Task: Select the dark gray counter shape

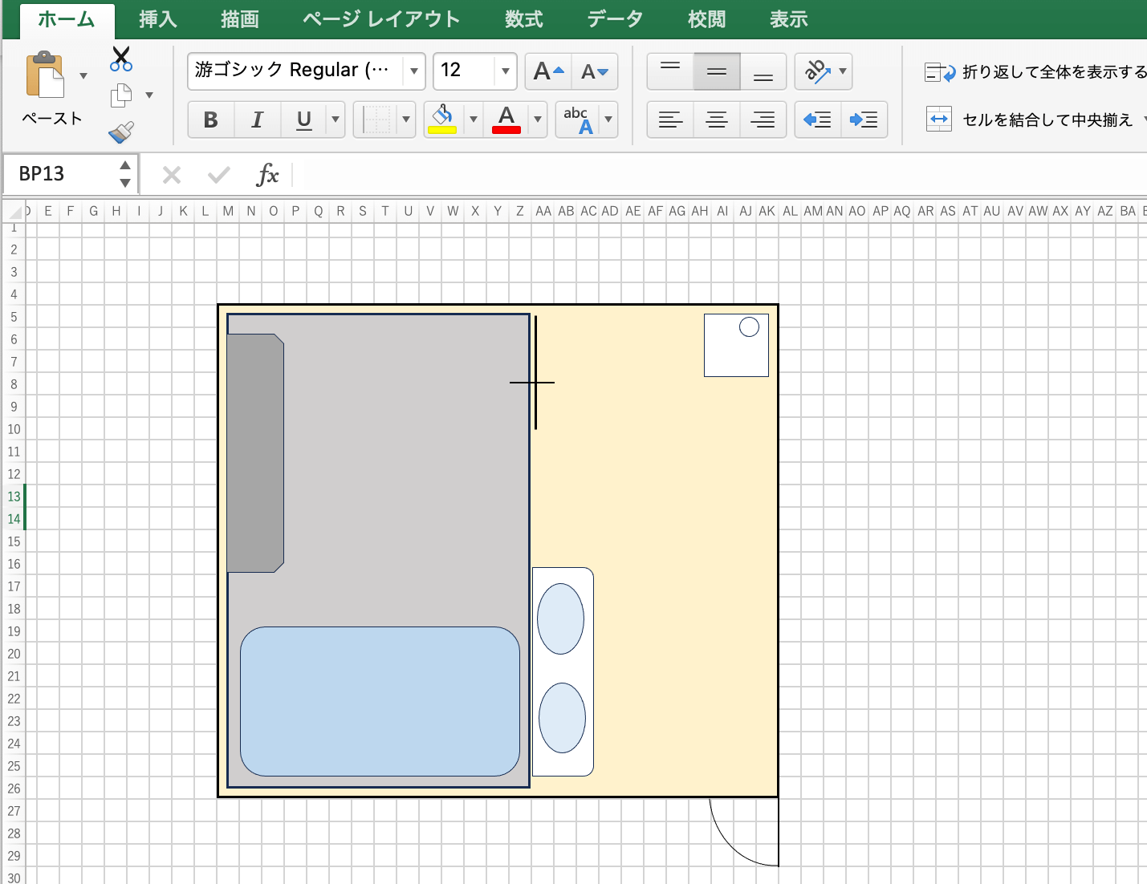Action: 255,453
